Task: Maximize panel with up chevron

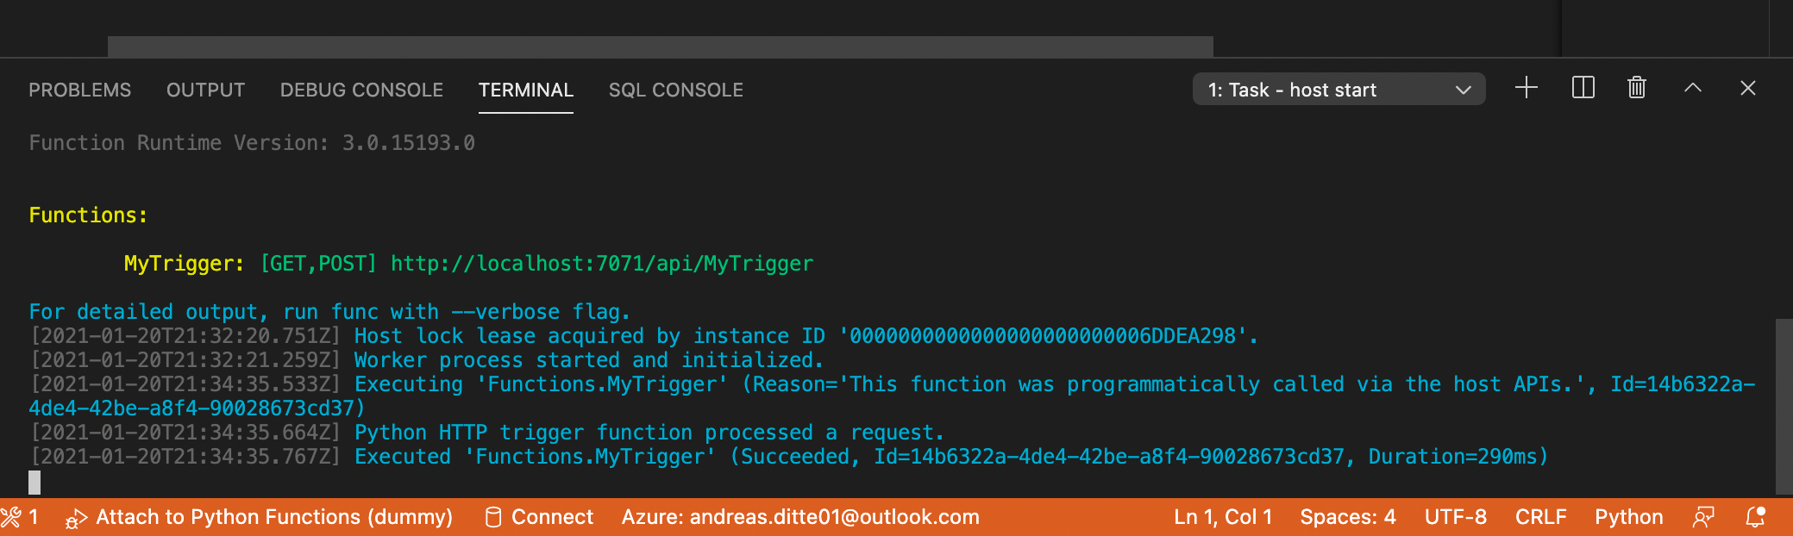Action: click(1693, 88)
